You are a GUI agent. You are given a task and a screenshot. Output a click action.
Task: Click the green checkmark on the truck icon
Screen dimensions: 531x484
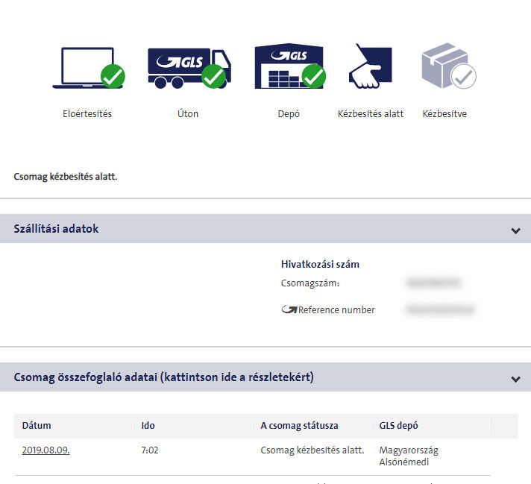(214, 76)
